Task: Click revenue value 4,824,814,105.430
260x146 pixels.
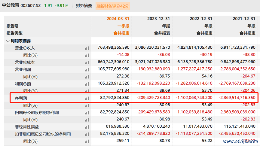Action: (x=195, y=47)
